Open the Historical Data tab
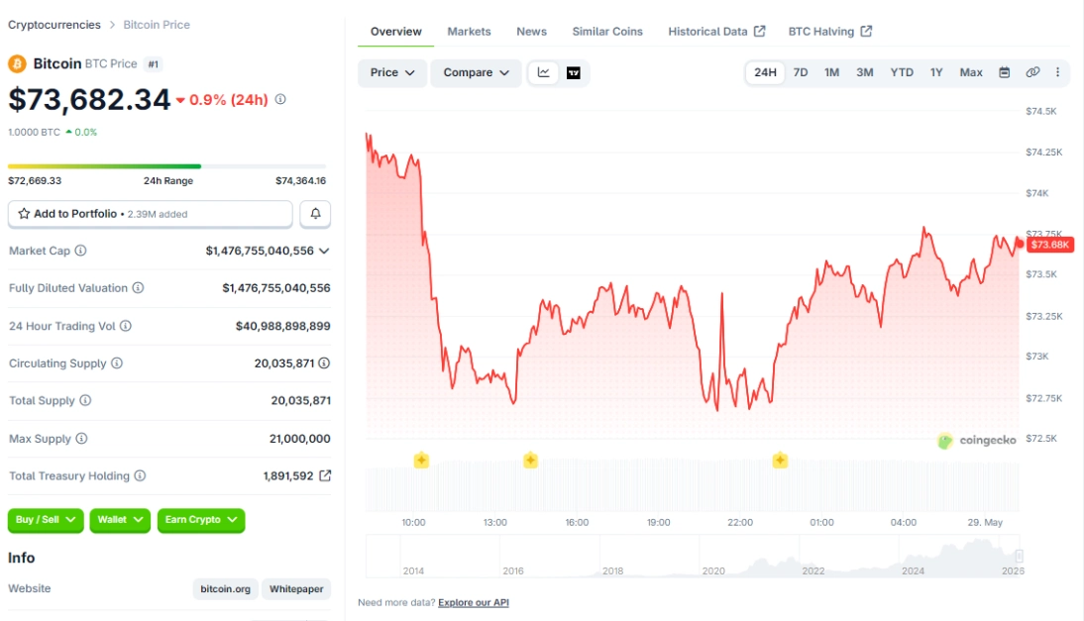The height and width of the screenshot is (621, 1084). 716,32
